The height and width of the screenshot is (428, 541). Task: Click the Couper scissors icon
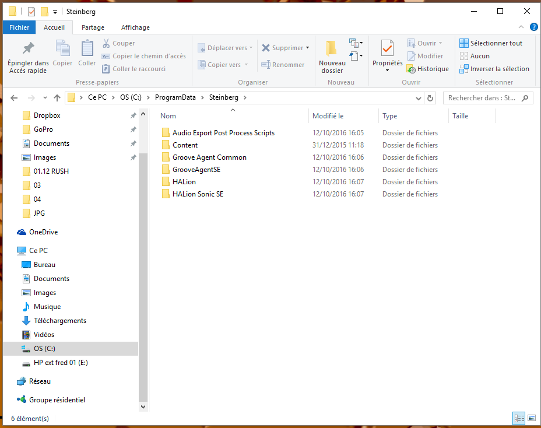click(106, 43)
